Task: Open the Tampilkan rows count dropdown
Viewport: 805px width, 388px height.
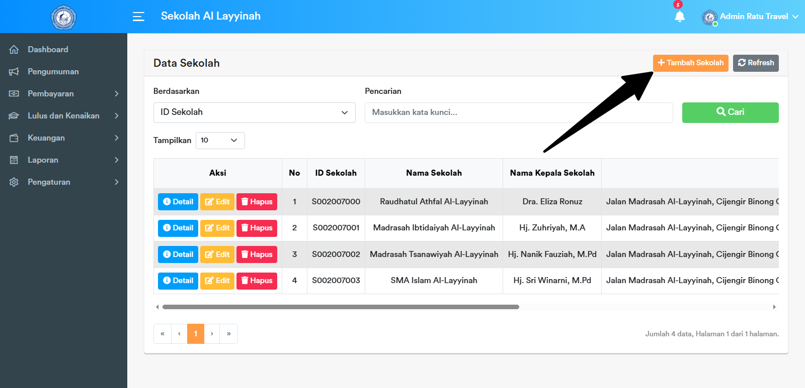Action: click(220, 141)
